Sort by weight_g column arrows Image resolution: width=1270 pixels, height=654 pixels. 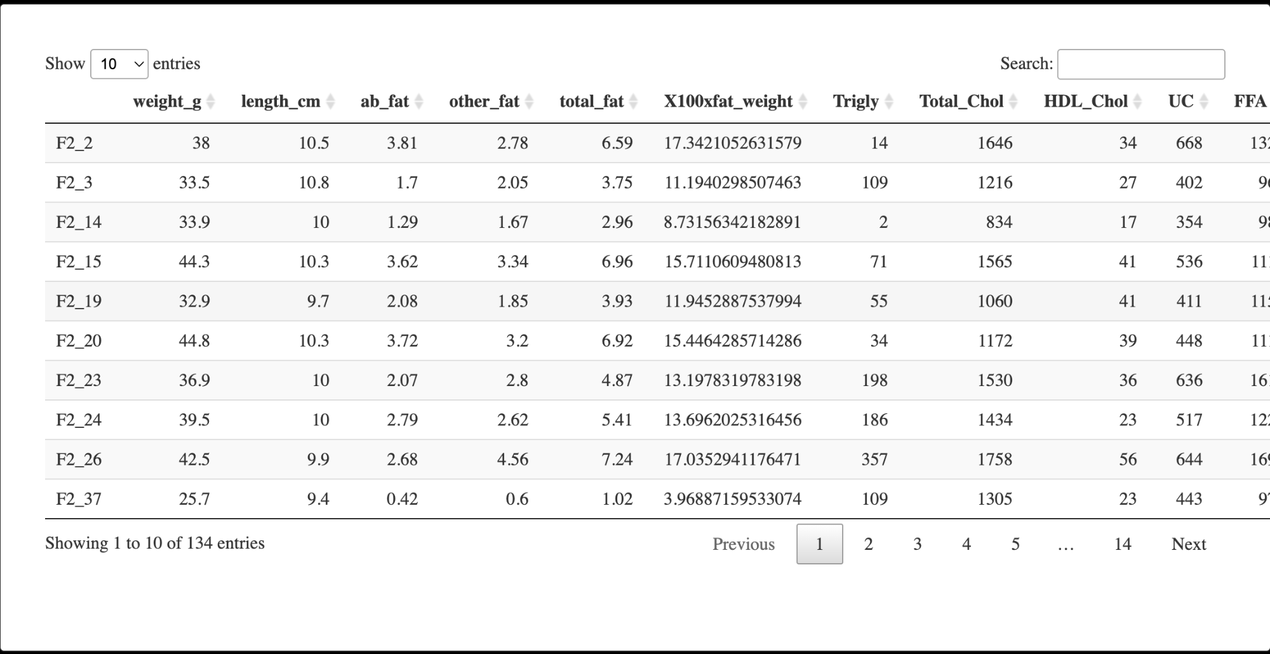point(211,102)
